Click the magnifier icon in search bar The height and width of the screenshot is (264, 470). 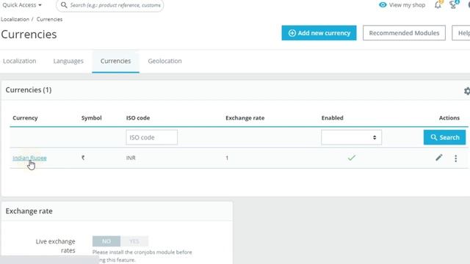[x=64, y=5]
